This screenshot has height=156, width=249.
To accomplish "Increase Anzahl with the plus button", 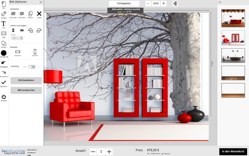I will pyautogui.click(x=109, y=152).
